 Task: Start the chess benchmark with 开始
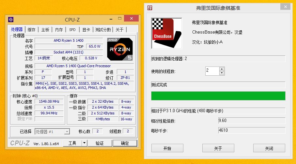(167, 148)
